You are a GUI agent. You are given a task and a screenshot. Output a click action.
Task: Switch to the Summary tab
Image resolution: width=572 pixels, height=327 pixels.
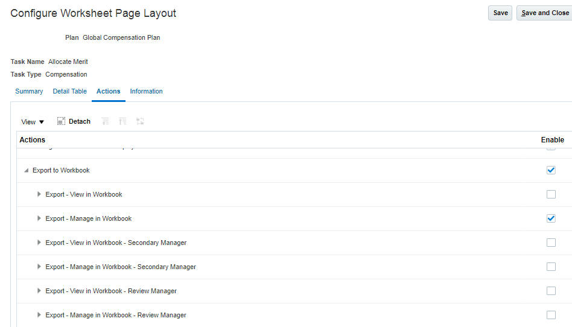(x=29, y=91)
